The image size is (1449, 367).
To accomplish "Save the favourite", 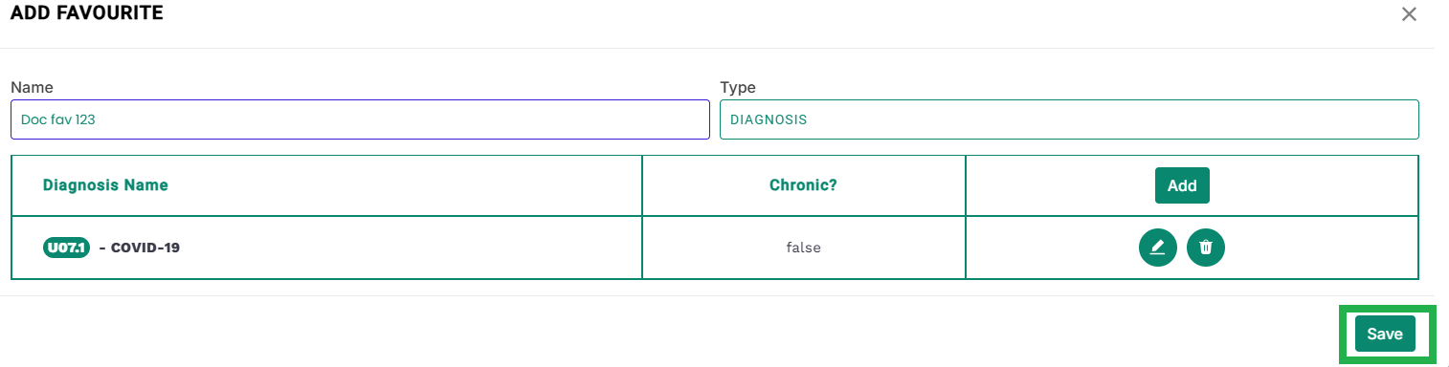I will click(1385, 334).
